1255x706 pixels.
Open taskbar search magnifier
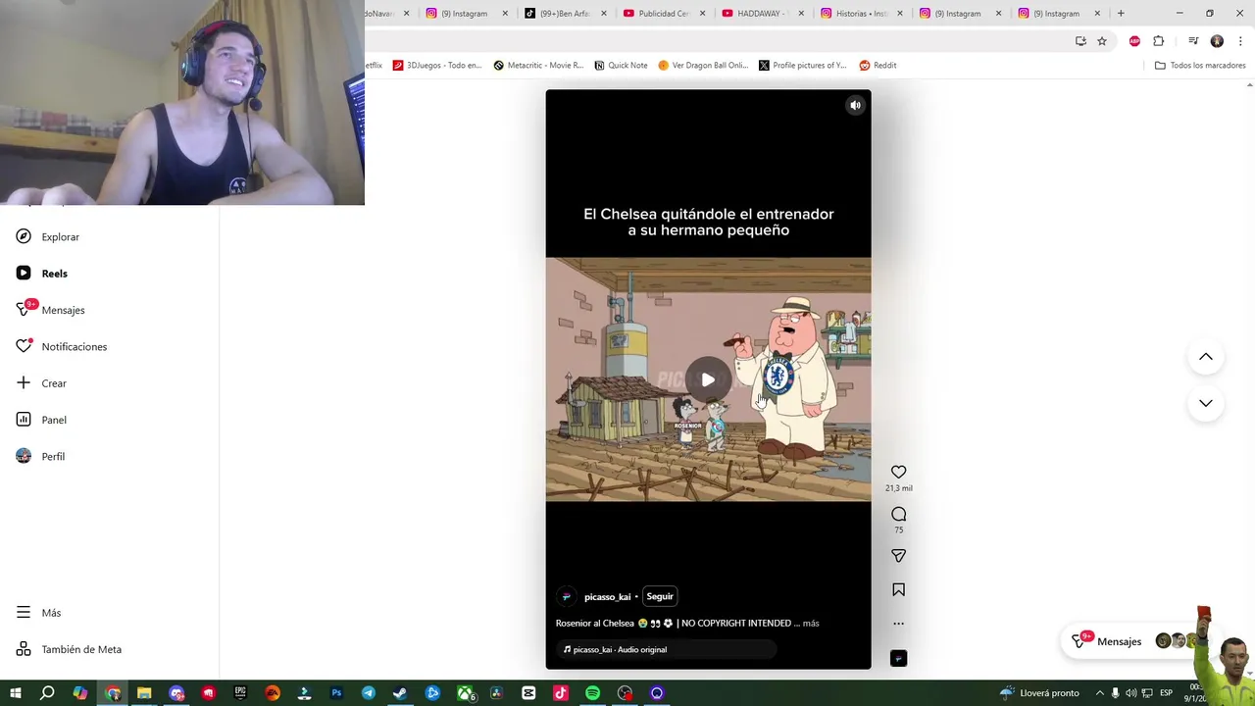click(x=47, y=693)
